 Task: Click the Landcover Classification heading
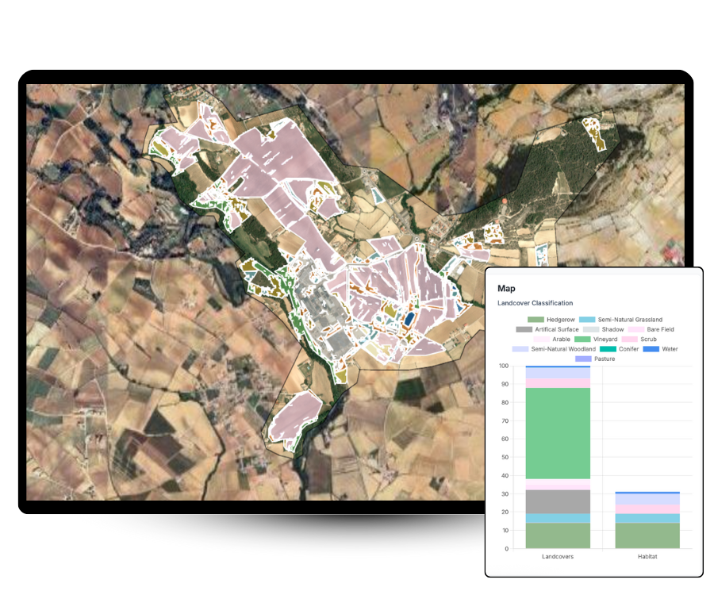535,303
